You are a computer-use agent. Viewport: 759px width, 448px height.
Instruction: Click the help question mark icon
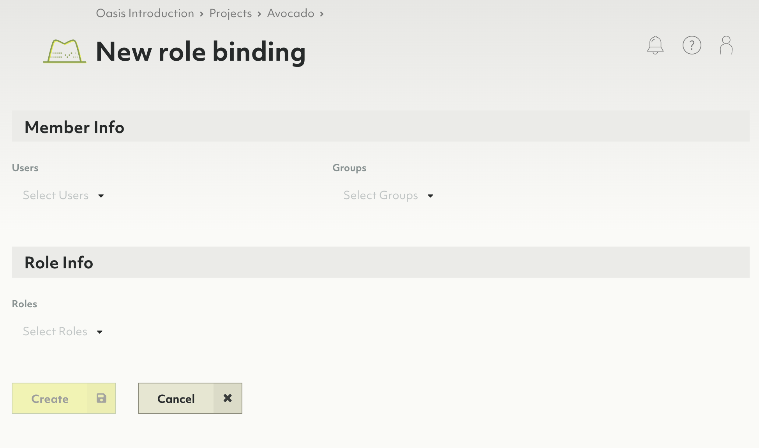[x=691, y=45]
